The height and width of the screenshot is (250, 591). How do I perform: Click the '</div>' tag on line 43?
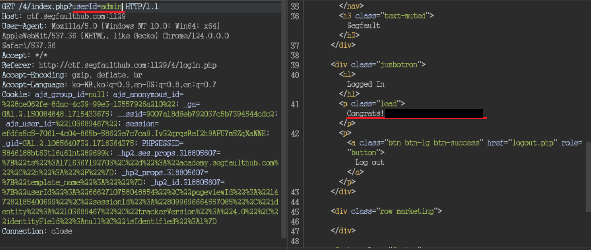click(x=343, y=192)
